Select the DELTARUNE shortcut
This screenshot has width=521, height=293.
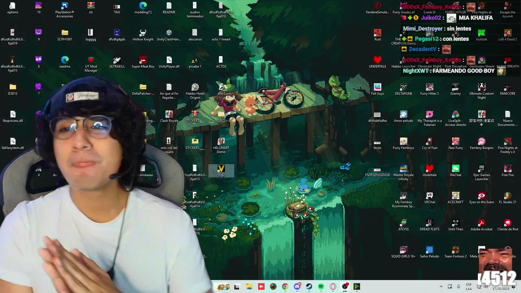[403, 90]
